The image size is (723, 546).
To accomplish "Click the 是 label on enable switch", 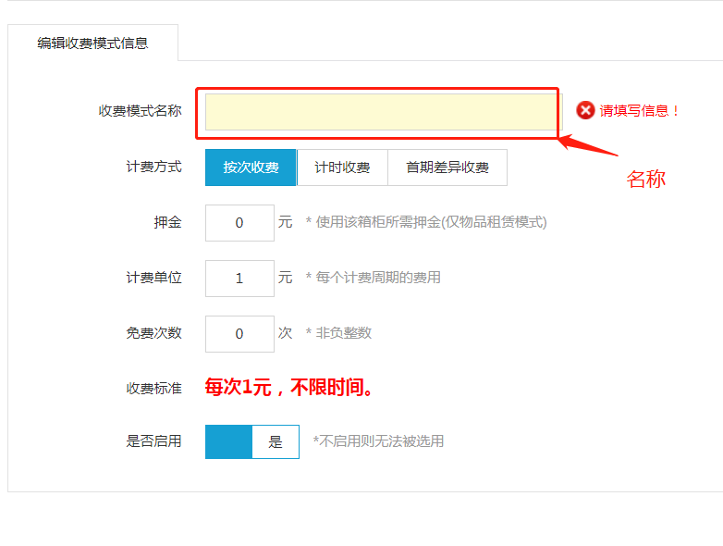I will pos(276,441).
